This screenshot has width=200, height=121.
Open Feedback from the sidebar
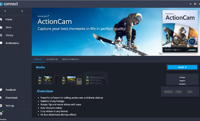(x=11, y=90)
